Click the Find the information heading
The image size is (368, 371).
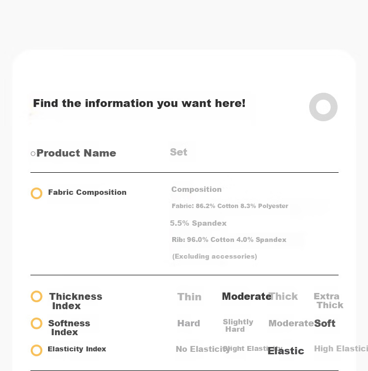(139, 104)
